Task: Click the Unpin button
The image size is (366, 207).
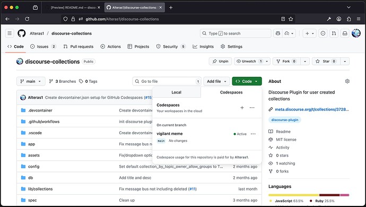Action: [x=220, y=61]
